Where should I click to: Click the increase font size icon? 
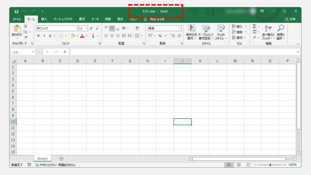pos(91,28)
